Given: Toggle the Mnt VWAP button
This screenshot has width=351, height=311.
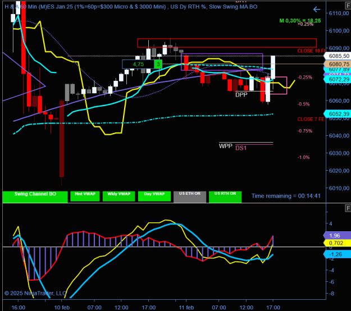Looking at the screenshot, I should (85, 196).
